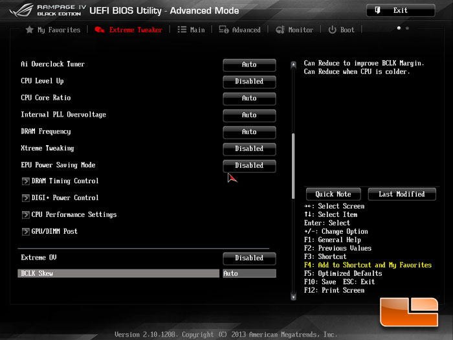
Task: Open CPU Performance Settings submenu
Action: pos(74,214)
